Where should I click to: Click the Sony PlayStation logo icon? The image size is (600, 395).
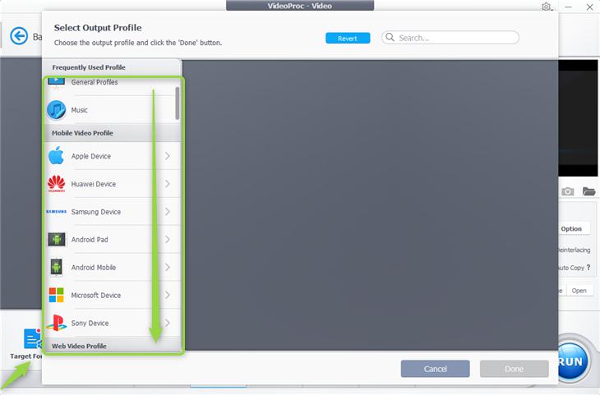(56, 323)
